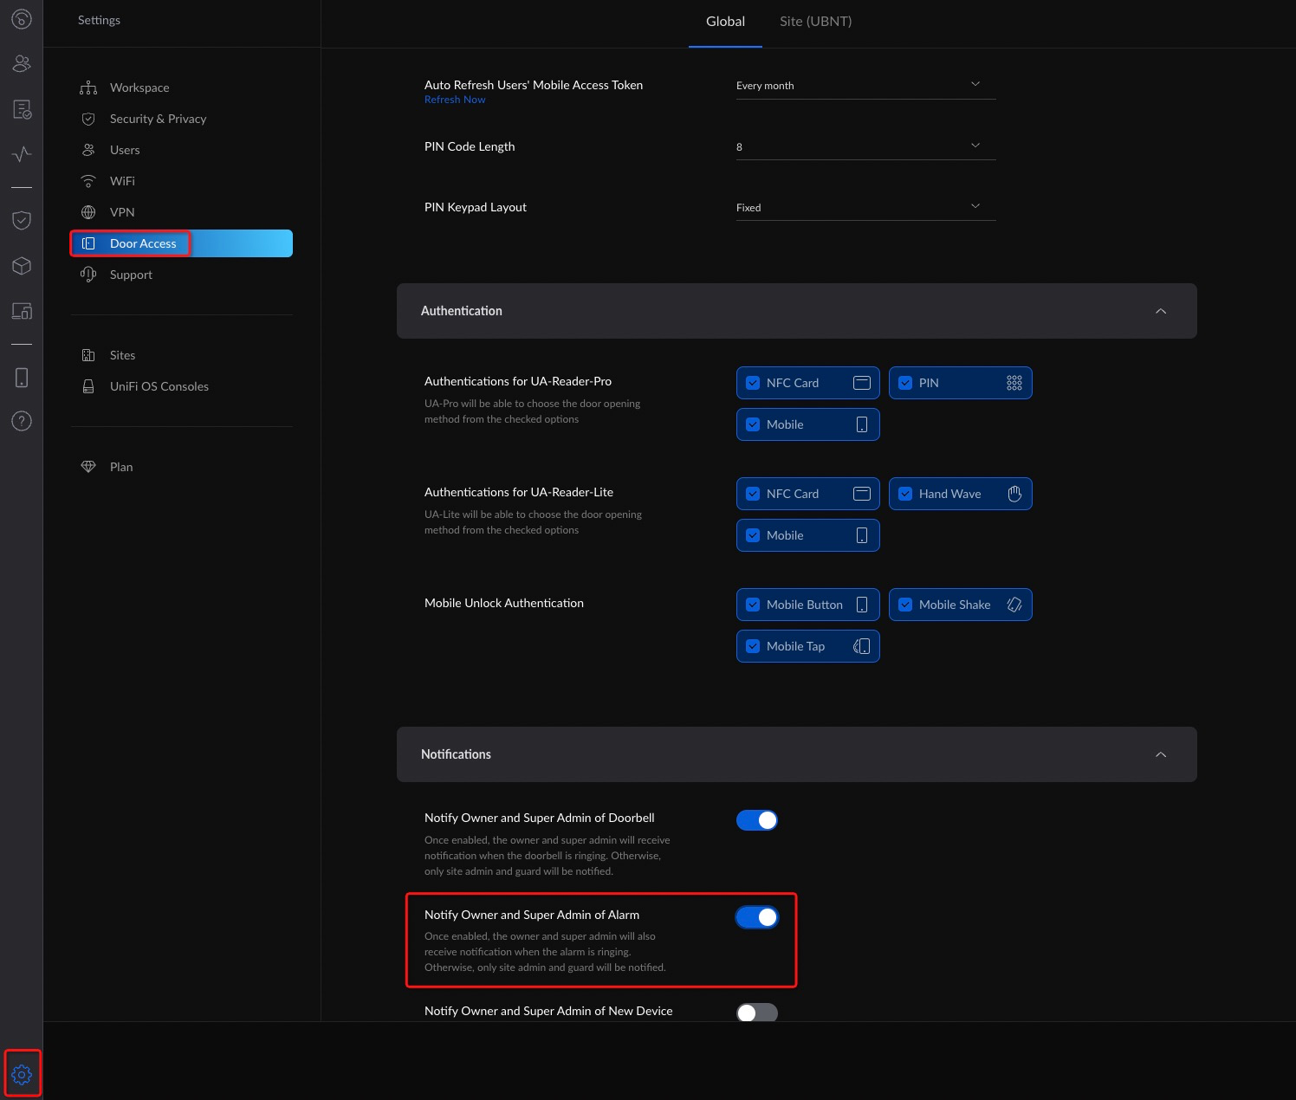Open the shield icon in left rail
Image resolution: width=1296 pixels, height=1100 pixels.
tap(22, 220)
